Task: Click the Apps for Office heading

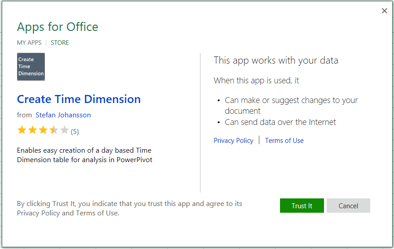Action: point(57,27)
